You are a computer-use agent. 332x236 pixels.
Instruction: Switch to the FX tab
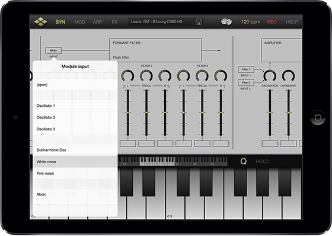tap(114, 22)
